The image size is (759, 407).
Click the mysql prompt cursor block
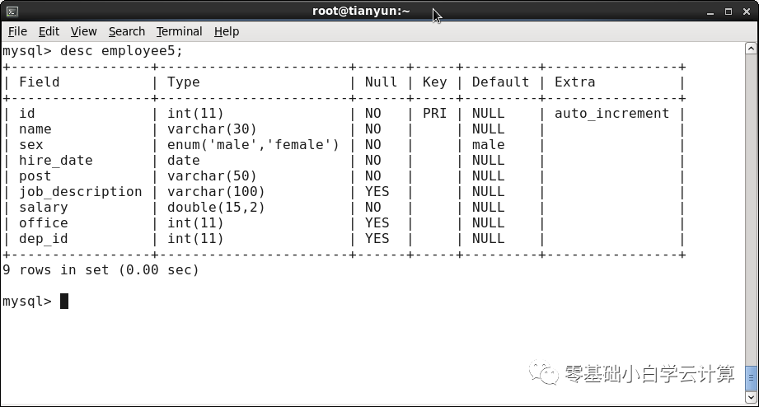tap(64, 301)
